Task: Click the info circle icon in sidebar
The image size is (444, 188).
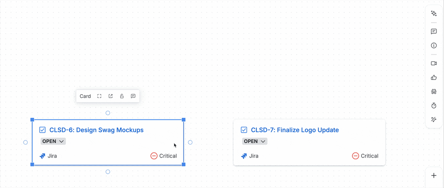Action: [434, 46]
